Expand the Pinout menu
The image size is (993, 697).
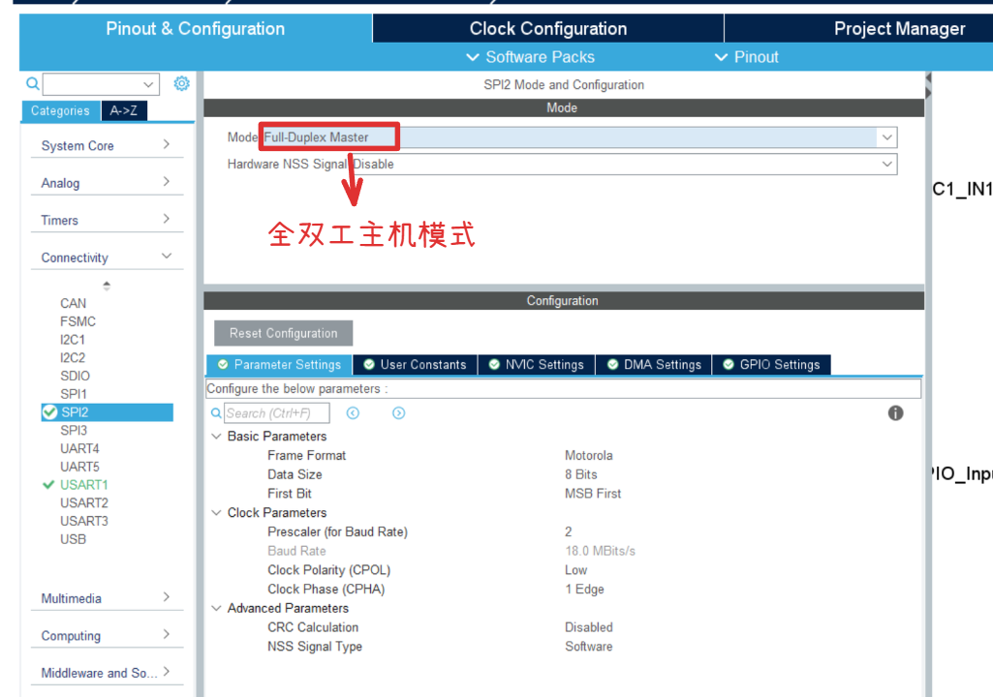coord(747,57)
